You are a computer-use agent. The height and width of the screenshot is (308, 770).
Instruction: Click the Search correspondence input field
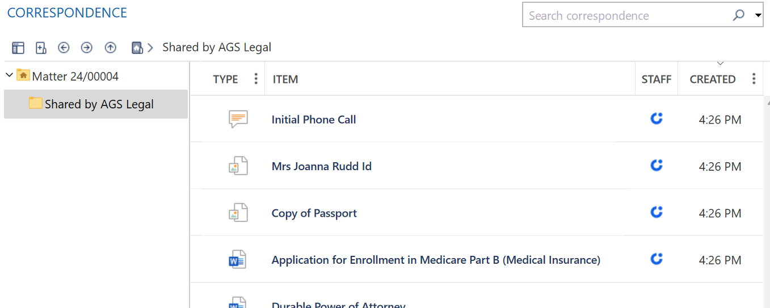point(624,16)
